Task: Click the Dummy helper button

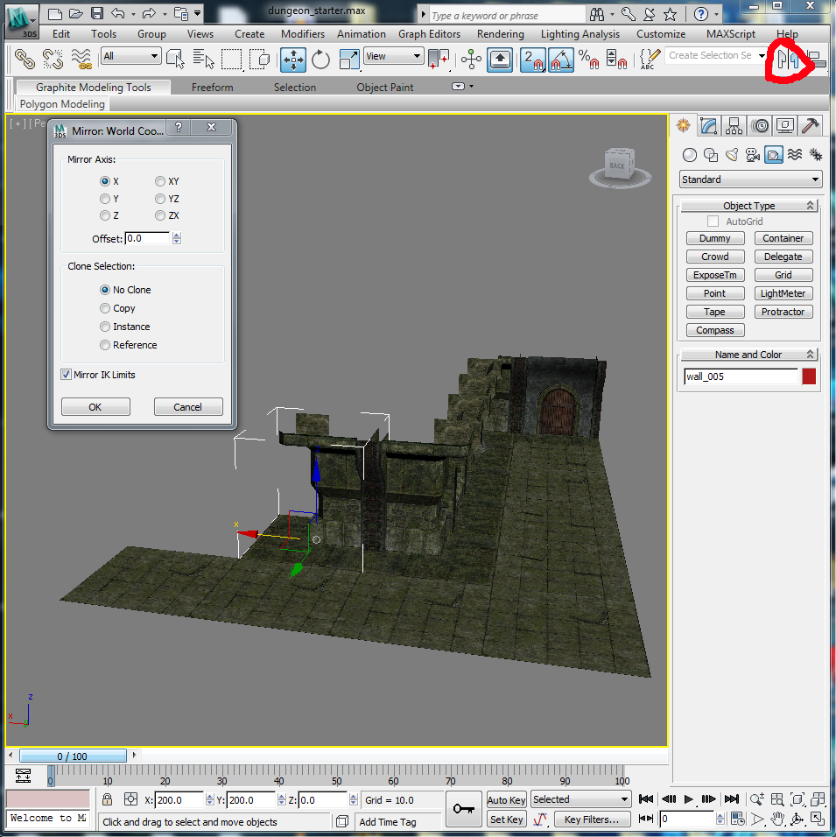Action: pyautogui.click(x=714, y=238)
